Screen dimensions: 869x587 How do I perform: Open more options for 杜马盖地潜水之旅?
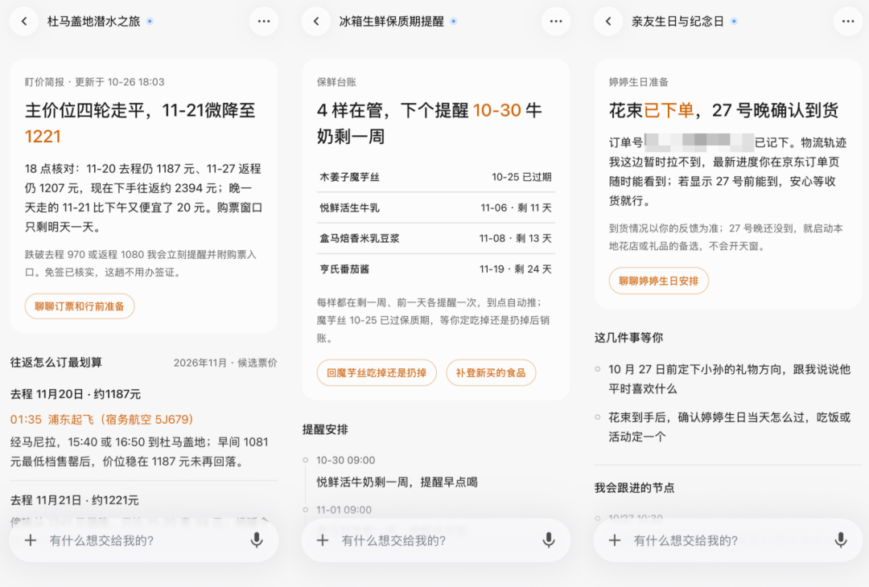click(x=264, y=22)
